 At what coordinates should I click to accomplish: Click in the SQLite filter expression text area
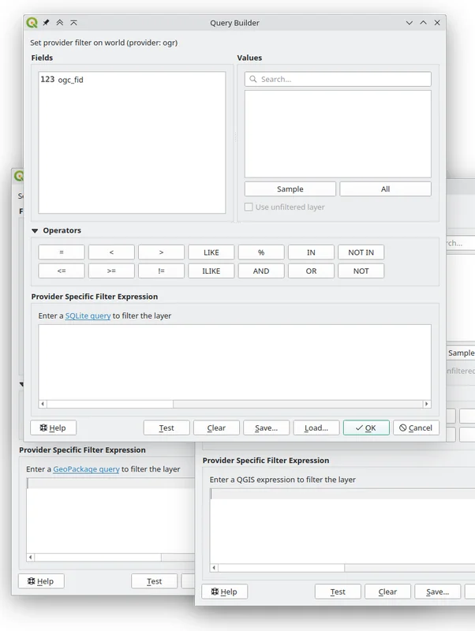click(x=234, y=361)
